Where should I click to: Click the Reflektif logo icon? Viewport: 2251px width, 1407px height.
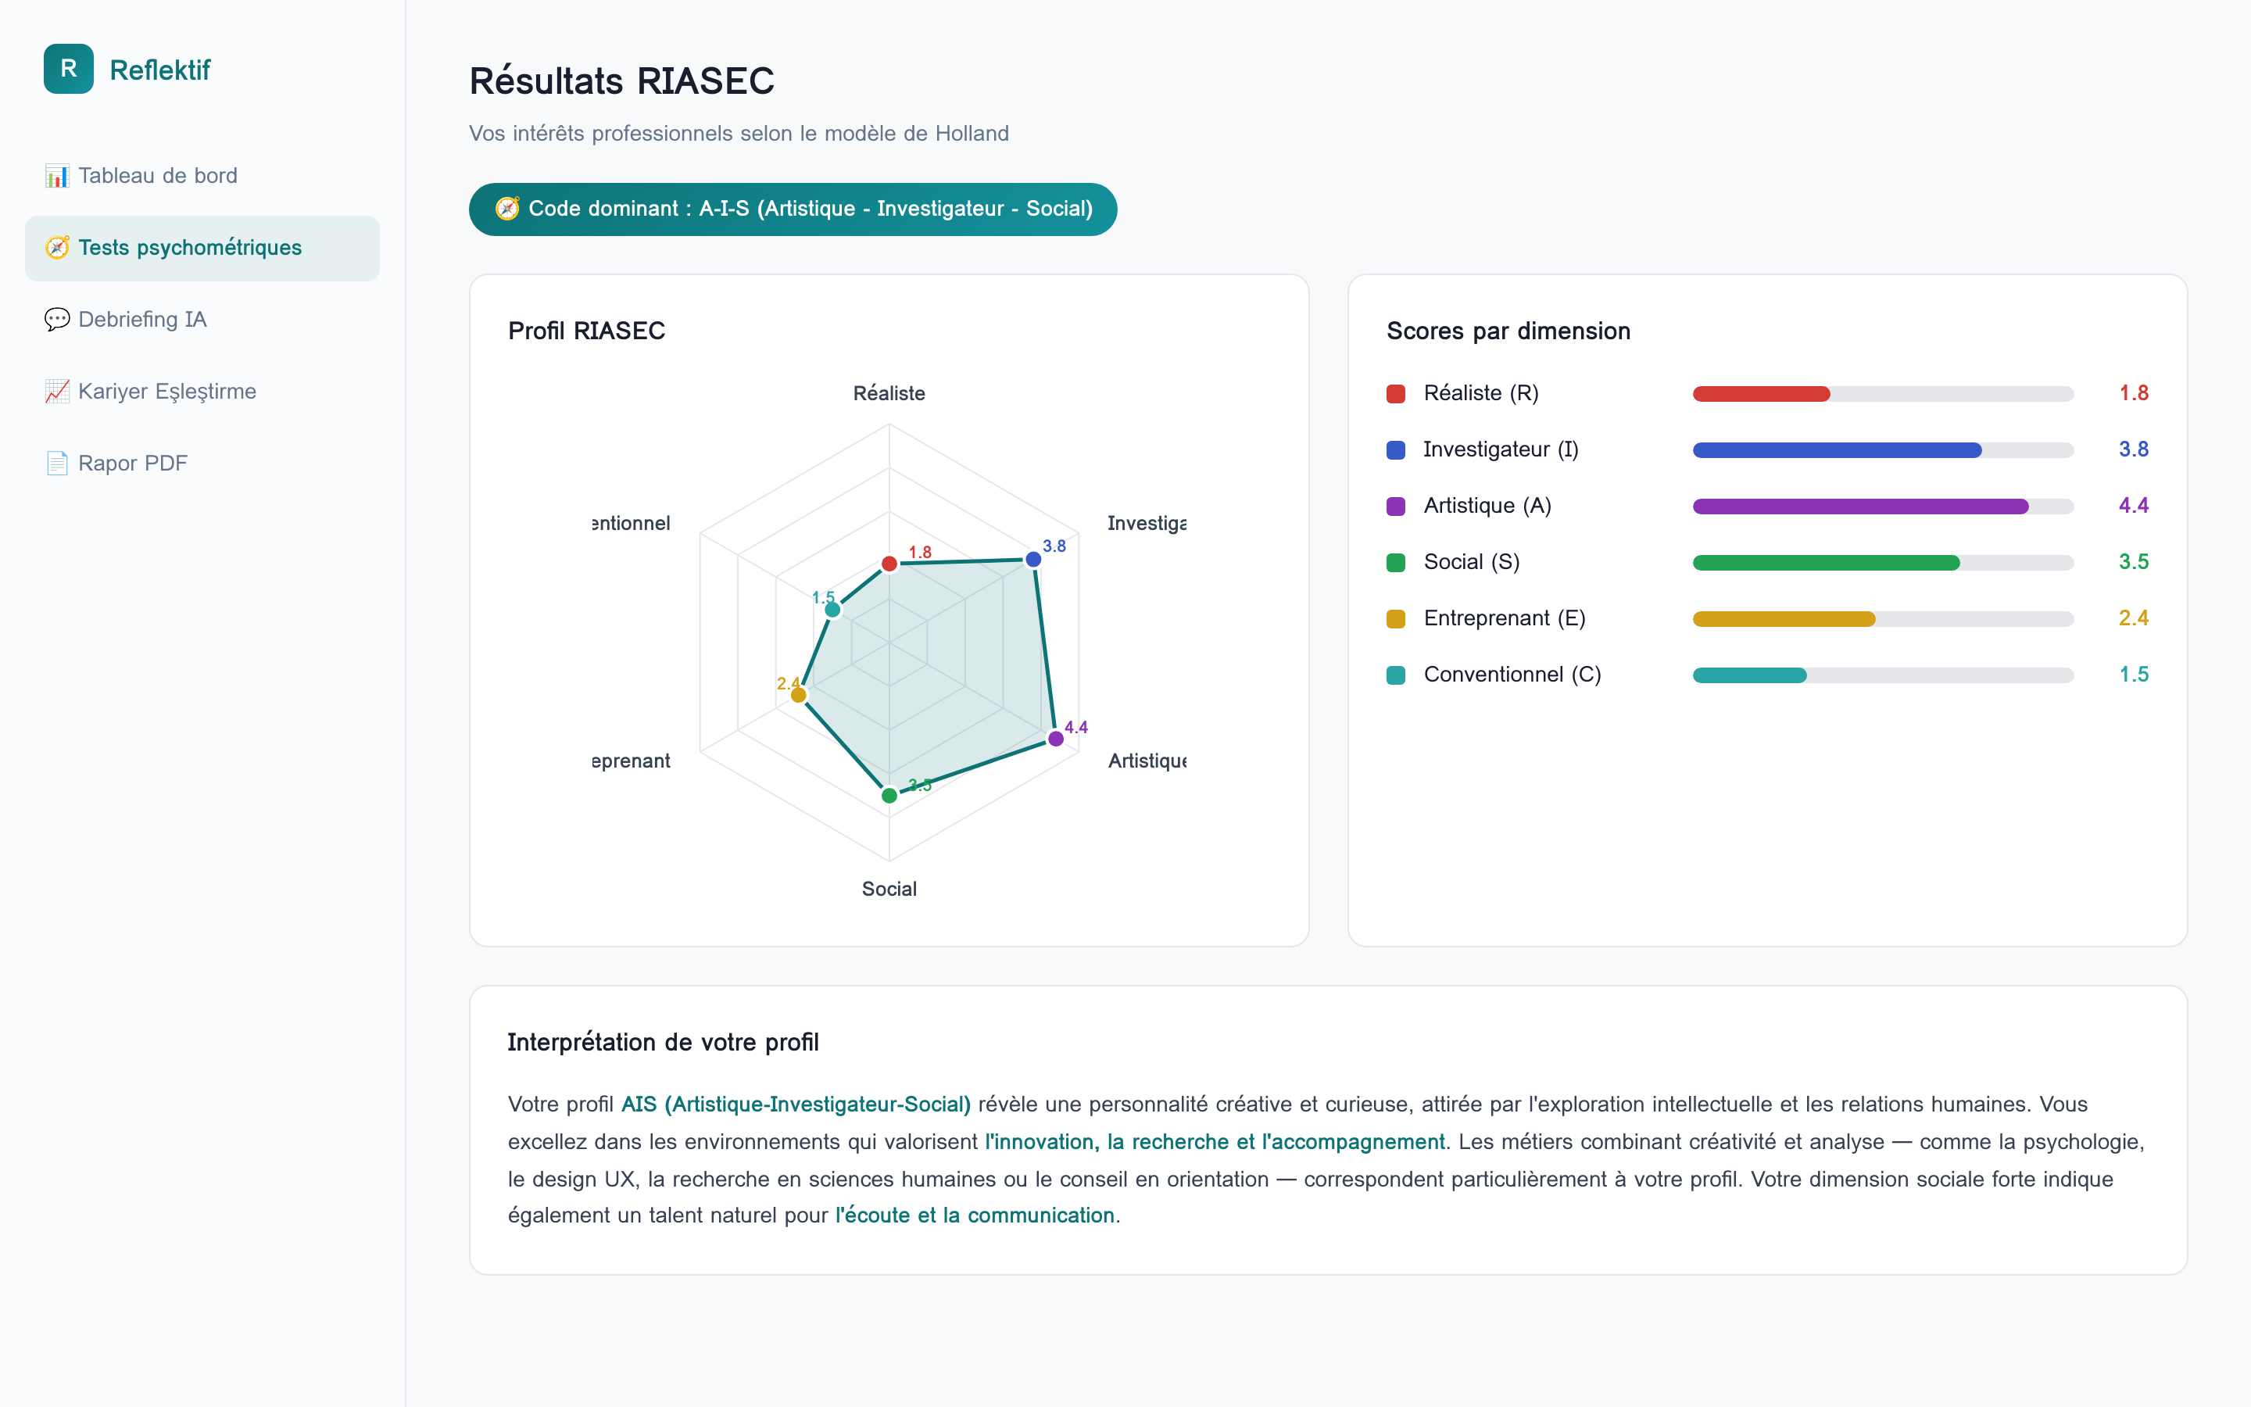pyautogui.click(x=68, y=69)
